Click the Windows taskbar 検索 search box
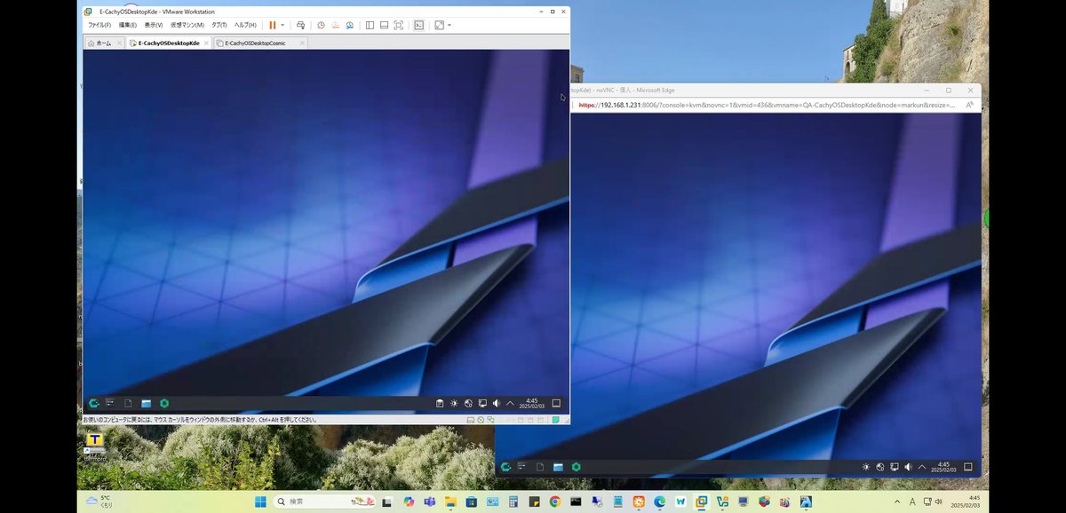The height and width of the screenshot is (513, 1066). (324, 501)
